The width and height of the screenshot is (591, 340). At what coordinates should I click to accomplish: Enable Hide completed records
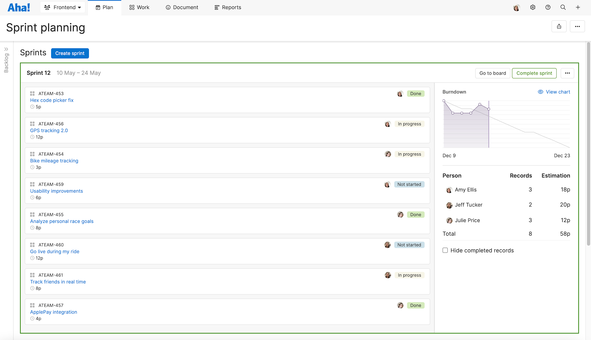(x=445, y=250)
